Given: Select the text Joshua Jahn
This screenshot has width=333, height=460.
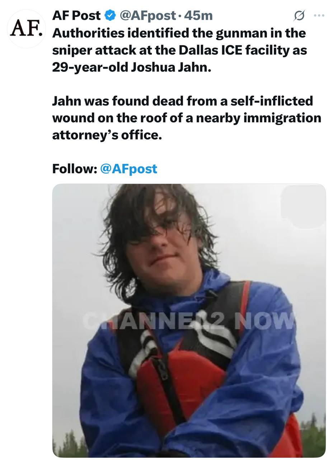Looking at the screenshot, I should point(171,67).
